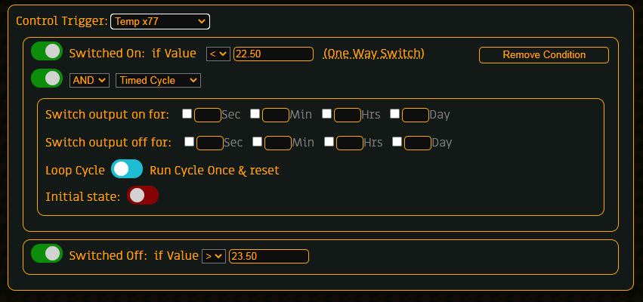Toggle the Switched Off condition switch
The image size is (643, 302).
[46, 254]
